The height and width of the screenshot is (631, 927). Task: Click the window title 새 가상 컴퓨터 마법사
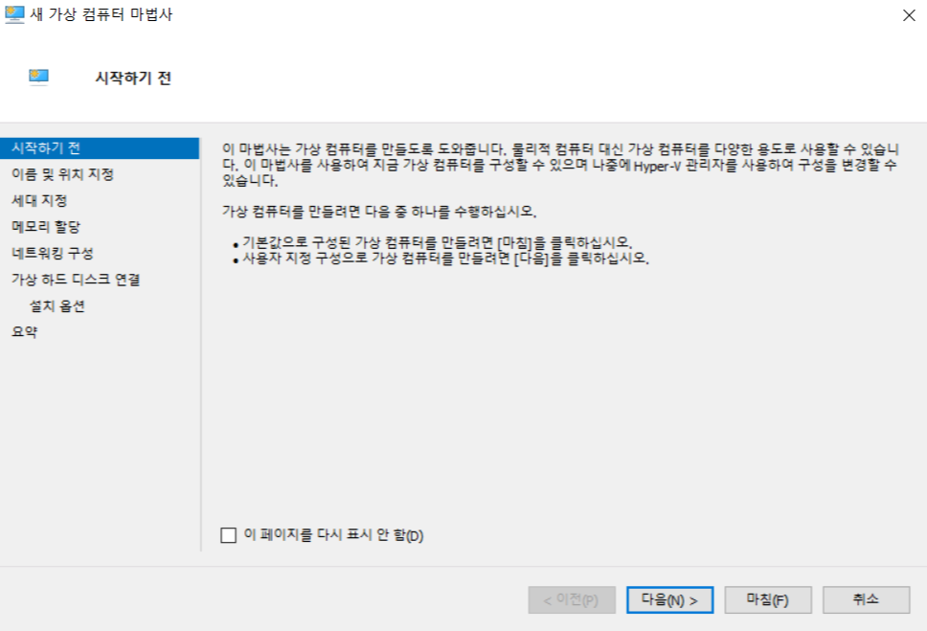pyautogui.click(x=102, y=14)
